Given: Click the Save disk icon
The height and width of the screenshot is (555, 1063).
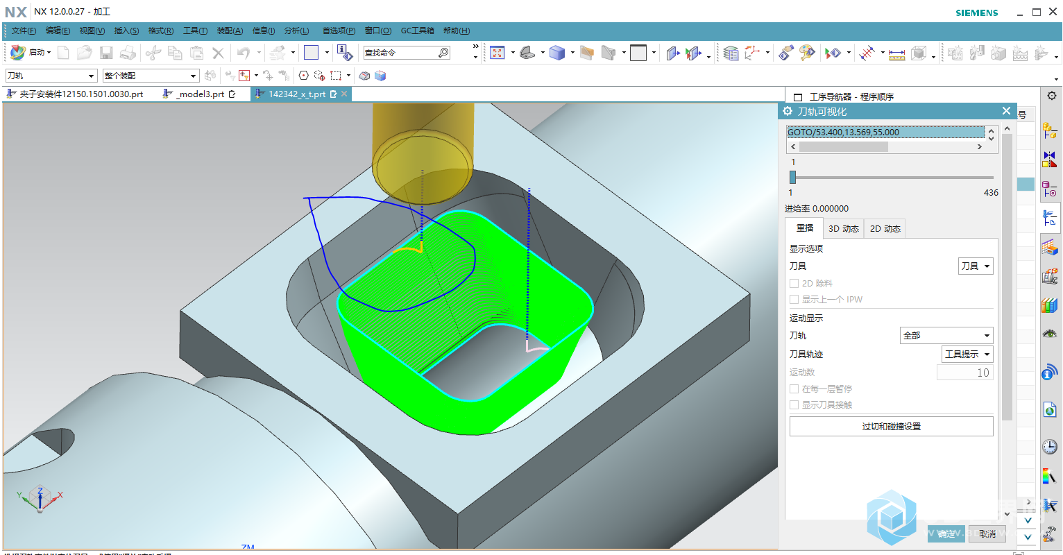Looking at the screenshot, I should (x=106, y=53).
